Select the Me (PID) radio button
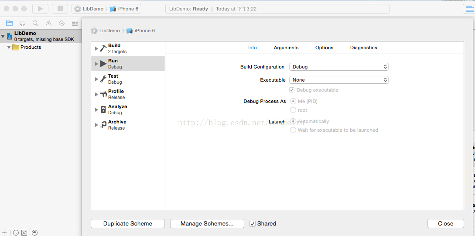Viewport: 475px width, 236px height. click(293, 101)
